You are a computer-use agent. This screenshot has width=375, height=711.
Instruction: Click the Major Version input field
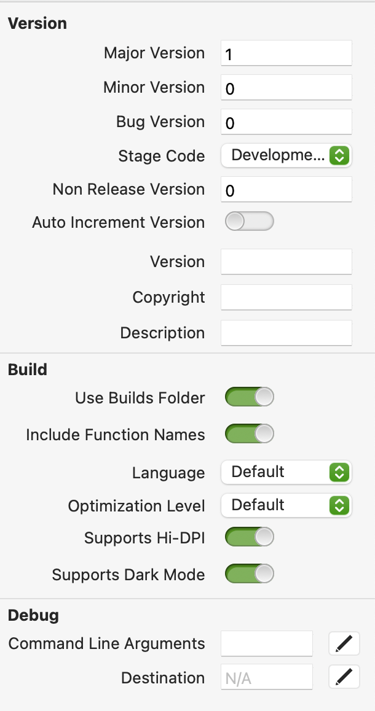click(x=286, y=53)
